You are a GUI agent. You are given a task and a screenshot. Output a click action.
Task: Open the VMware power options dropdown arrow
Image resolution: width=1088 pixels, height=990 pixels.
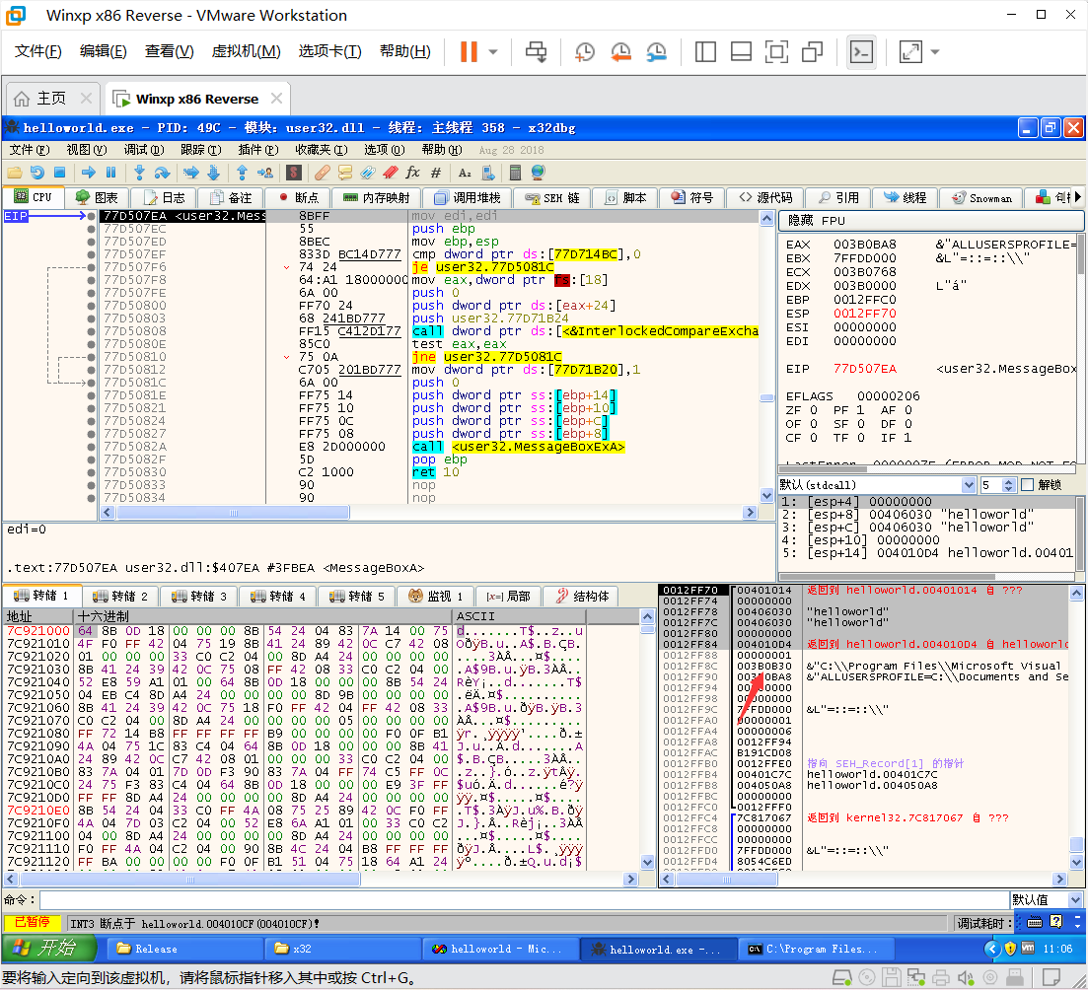(x=493, y=51)
